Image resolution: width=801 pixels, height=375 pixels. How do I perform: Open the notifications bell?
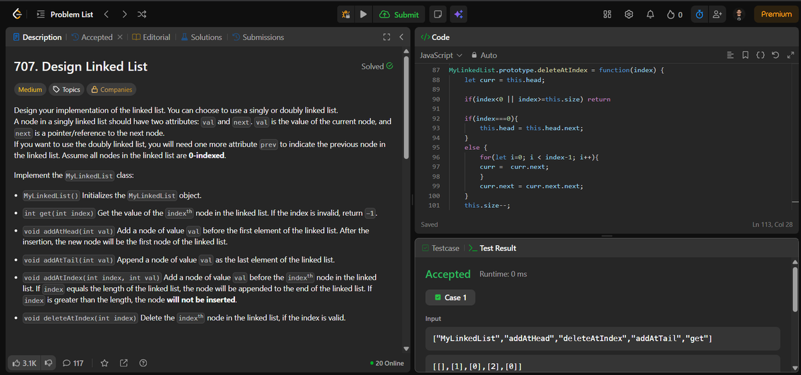649,14
